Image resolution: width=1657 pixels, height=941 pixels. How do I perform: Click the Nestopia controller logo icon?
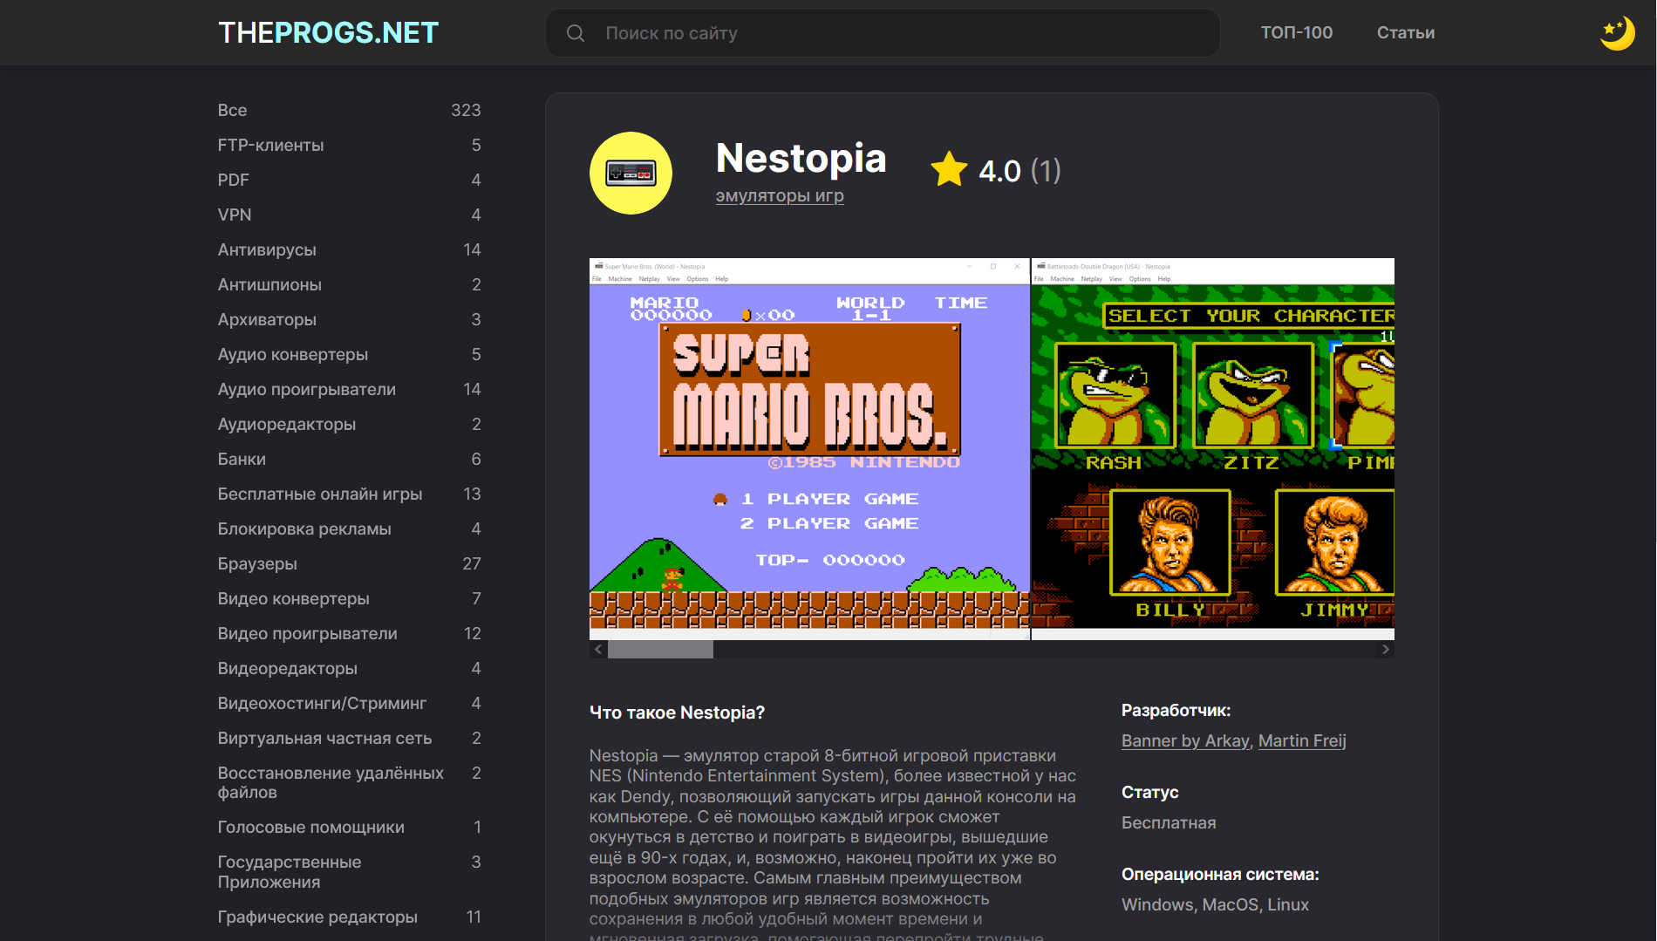pyautogui.click(x=631, y=173)
